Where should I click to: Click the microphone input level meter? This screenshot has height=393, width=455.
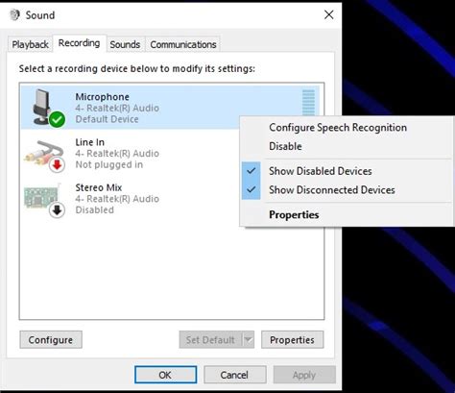pos(308,103)
